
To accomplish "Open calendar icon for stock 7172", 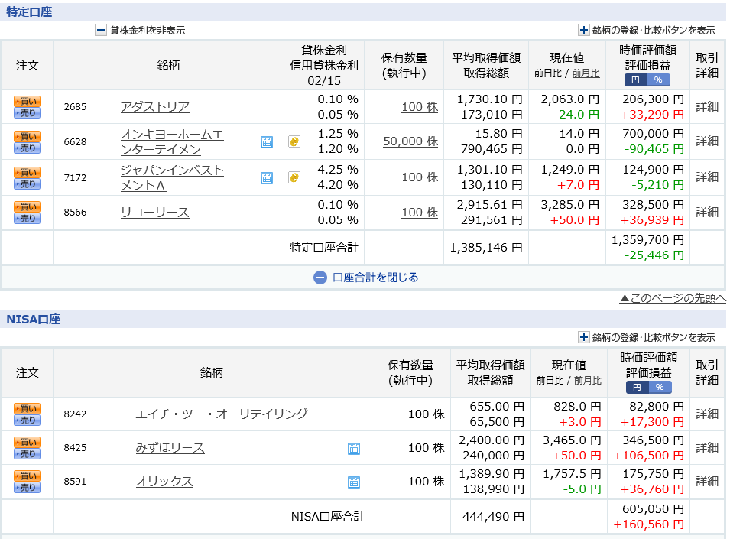I will tap(267, 178).
